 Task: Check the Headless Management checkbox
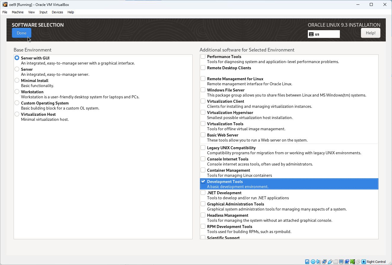(203, 215)
